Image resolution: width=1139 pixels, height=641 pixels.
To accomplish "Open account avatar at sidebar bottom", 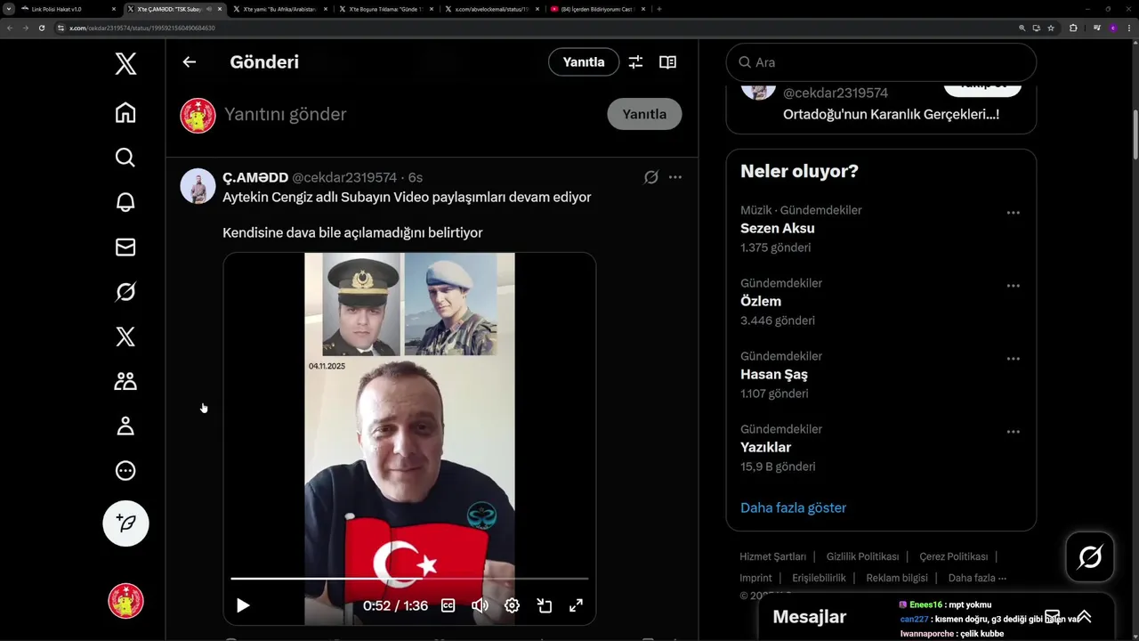I will click(x=125, y=601).
